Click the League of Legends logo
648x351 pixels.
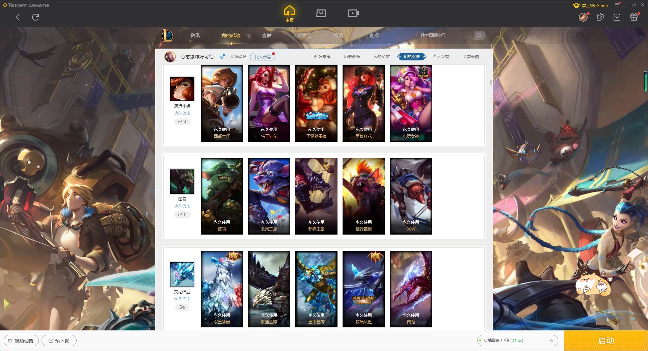(x=167, y=35)
